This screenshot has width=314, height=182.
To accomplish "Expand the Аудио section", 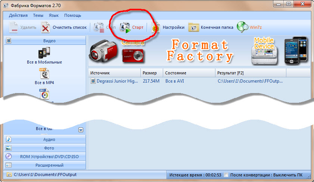I will click(45, 139).
